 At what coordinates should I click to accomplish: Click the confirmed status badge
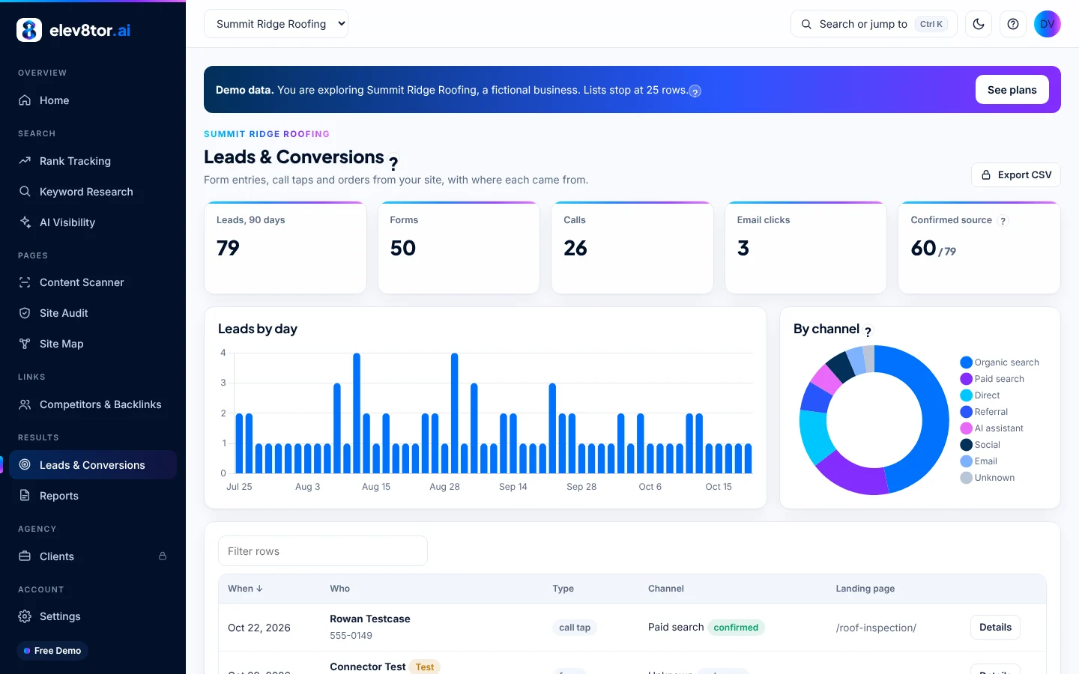click(x=736, y=628)
